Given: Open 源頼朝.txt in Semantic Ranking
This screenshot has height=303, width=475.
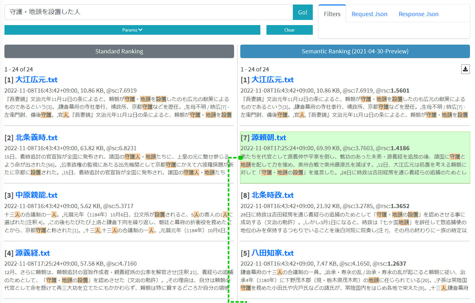Looking at the screenshot, I should (269, 138).
